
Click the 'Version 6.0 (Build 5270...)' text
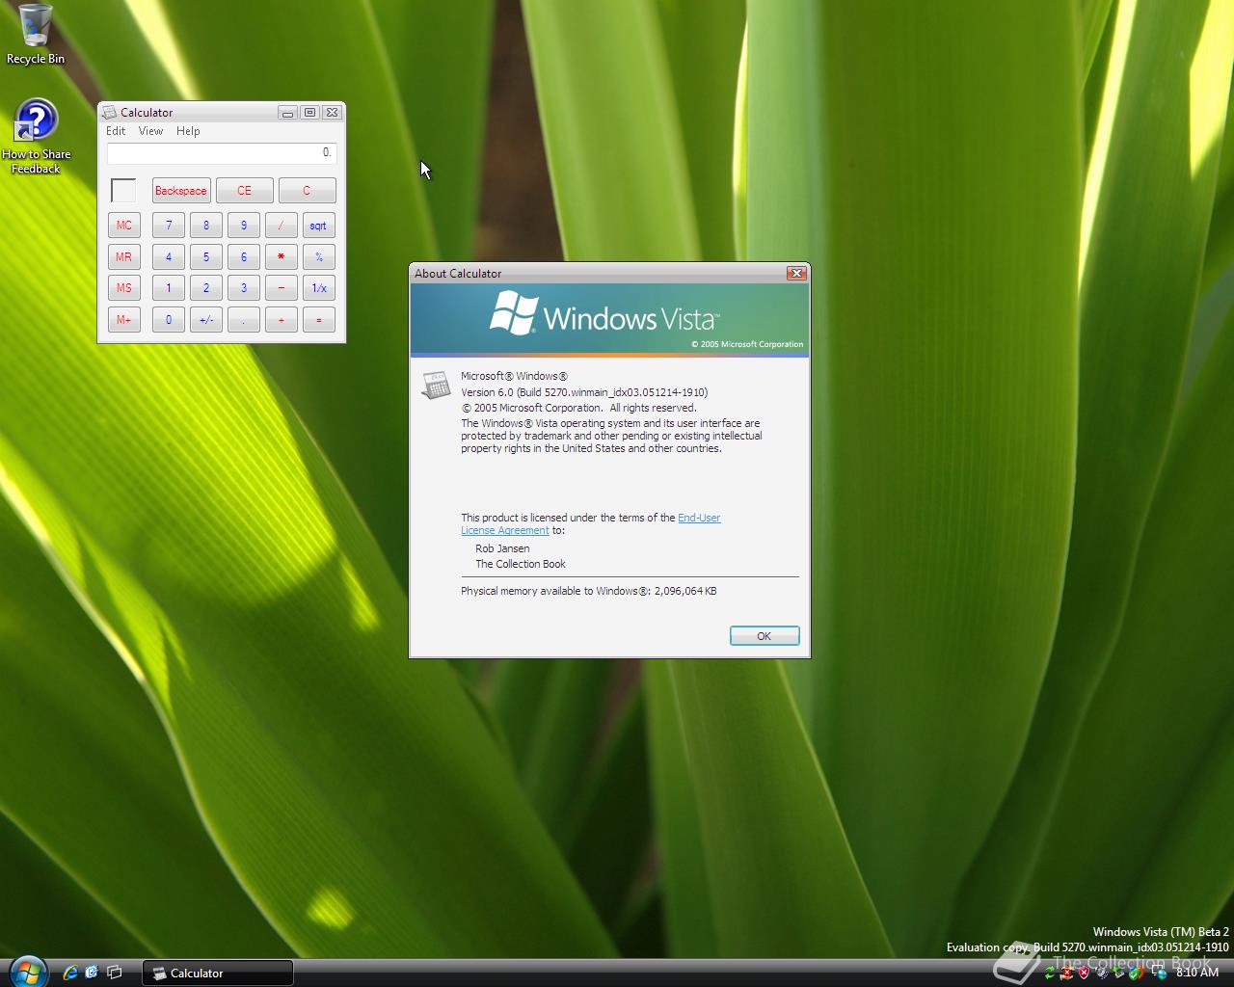click(x=584, y=392)
